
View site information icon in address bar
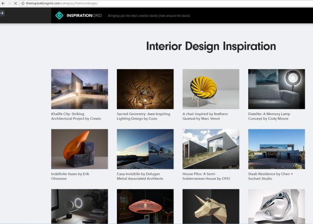coord(23,3)
